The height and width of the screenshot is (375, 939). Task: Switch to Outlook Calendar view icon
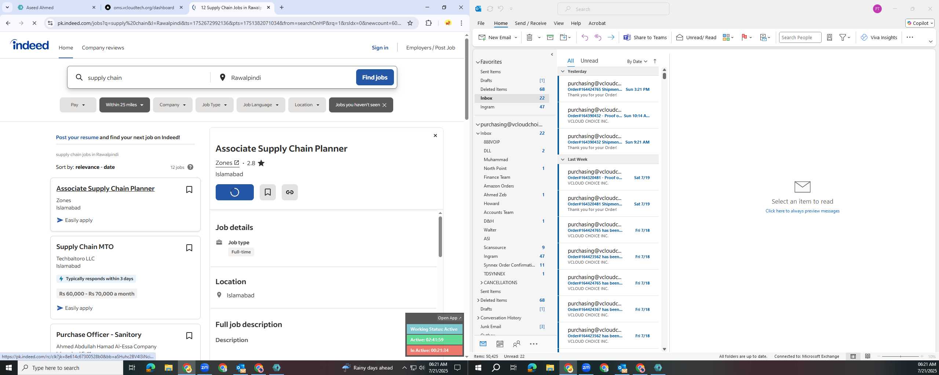pos(500,344)
